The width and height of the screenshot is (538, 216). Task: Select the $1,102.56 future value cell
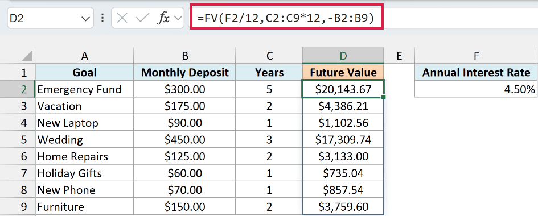(343, 123)
